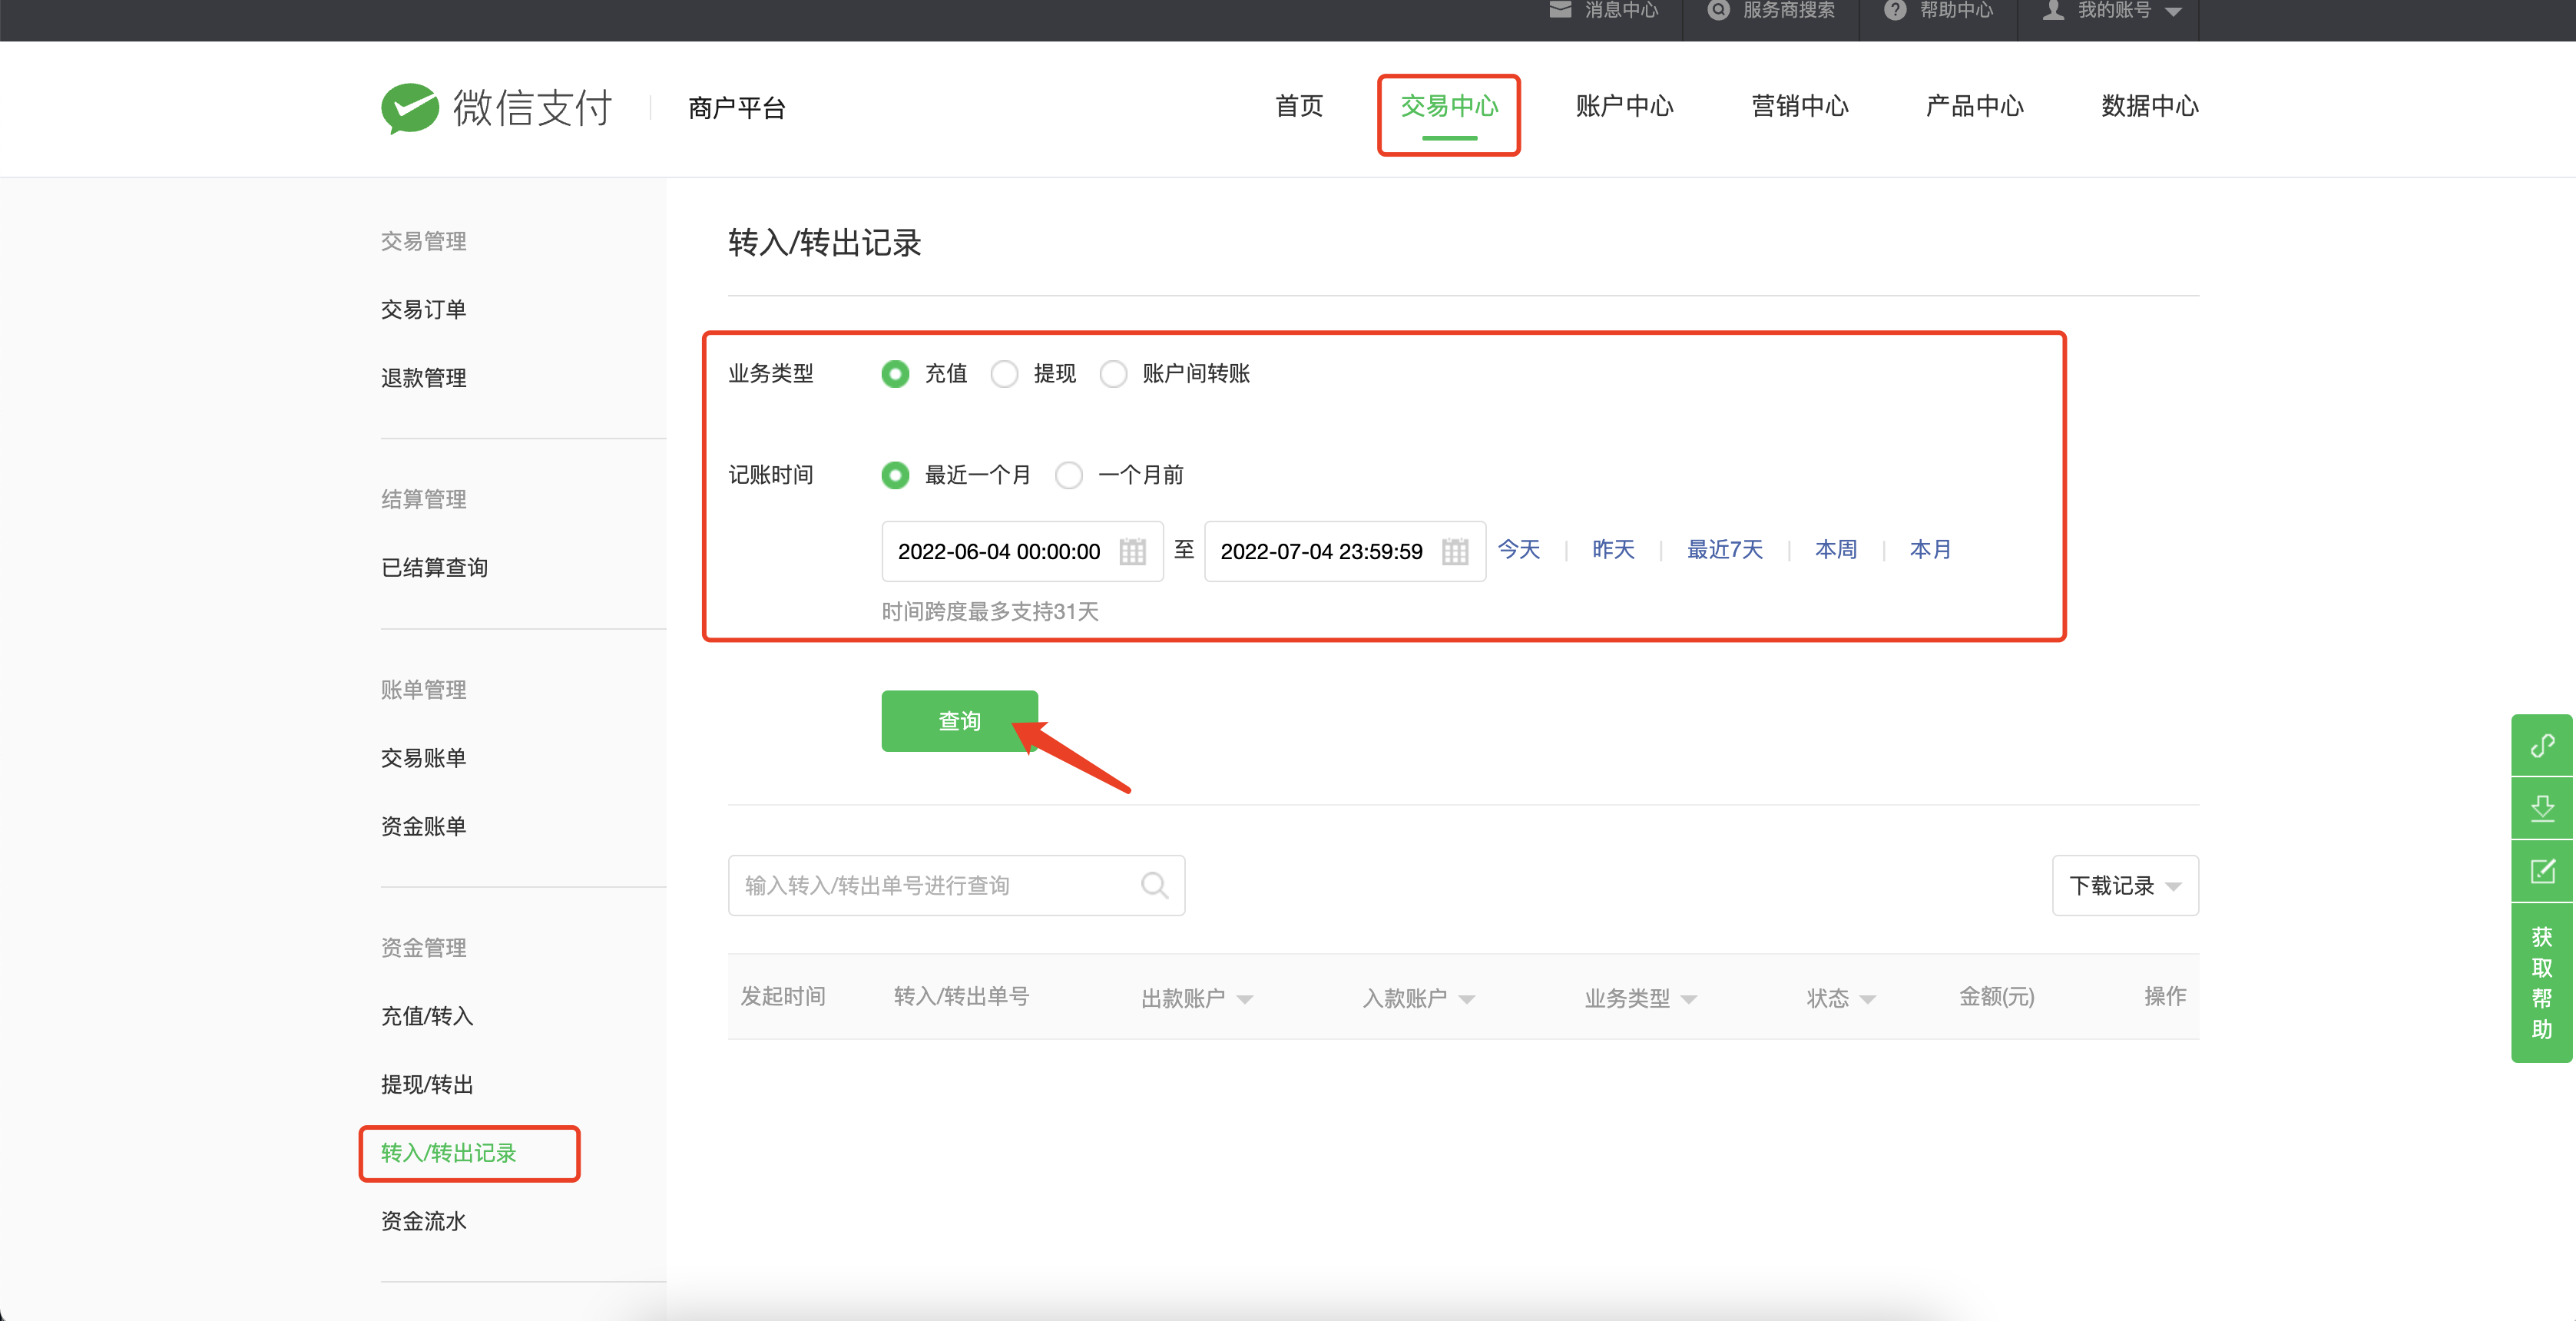Open 下载记录 dropdown
2576x1321 pixels.
click(2125, 885)
